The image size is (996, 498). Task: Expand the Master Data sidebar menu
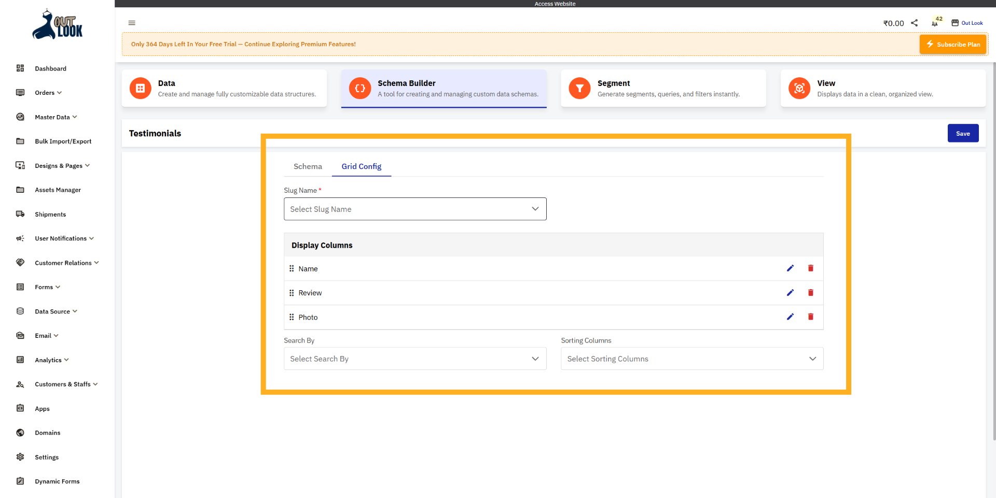pyautogui.click(x=56, y=117)
